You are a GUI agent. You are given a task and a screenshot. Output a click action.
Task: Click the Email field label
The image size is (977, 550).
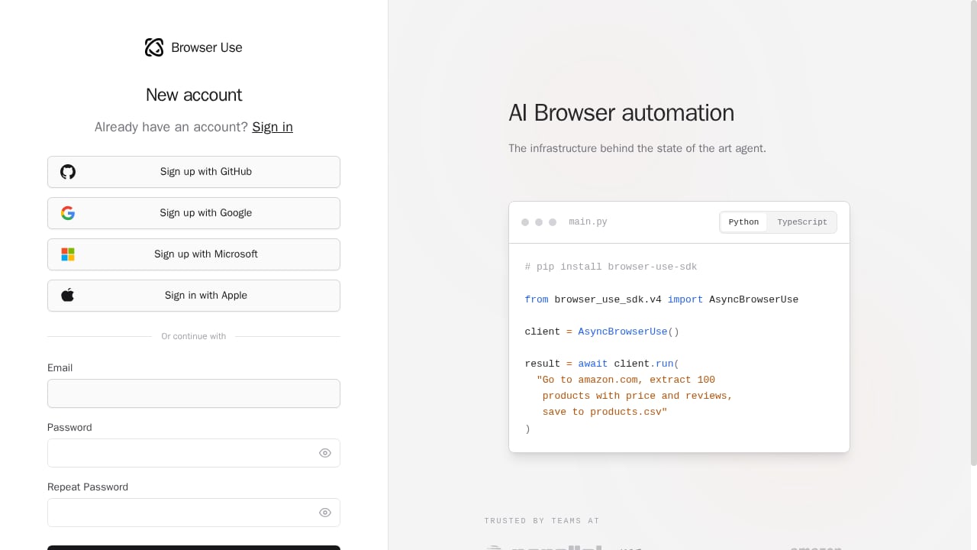(60, 368)
